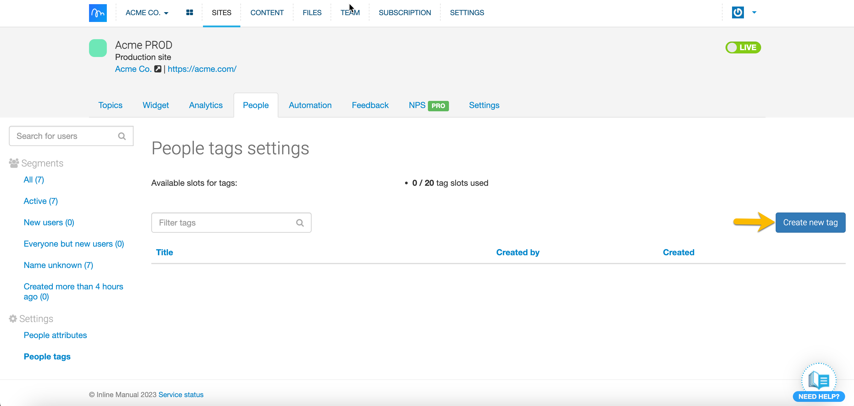Click the user power avatar icon
The image size is (854, 406).
pos(738,12)
